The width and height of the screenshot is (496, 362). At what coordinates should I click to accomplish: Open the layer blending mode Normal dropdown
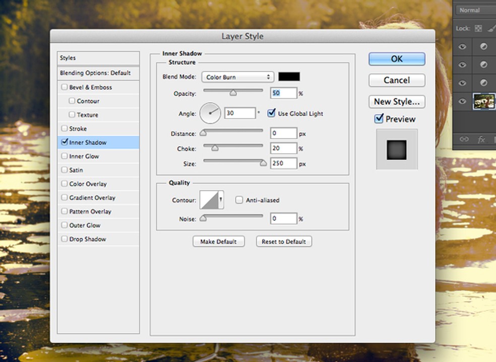474,10
